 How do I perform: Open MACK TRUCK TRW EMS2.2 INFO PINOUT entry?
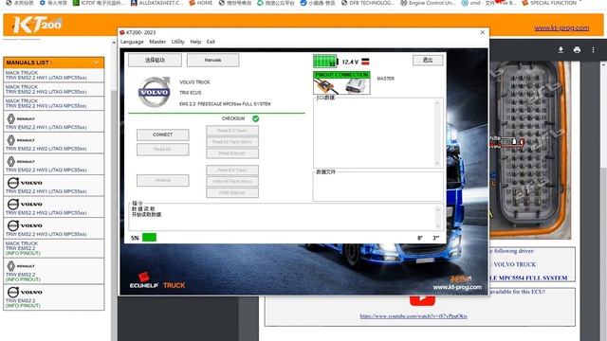54,248
